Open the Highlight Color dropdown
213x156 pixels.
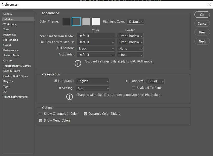tap(135, 22)
